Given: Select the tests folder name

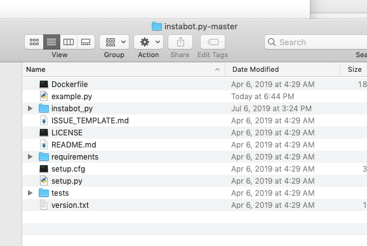Looking at the screenshot, I should click(x=60, y=193).
